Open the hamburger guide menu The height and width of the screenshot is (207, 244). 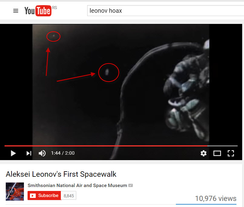click(x=16, y=11)
